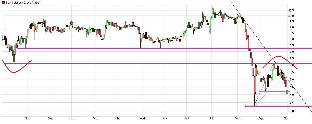Click the 17,5 price label on the price axis

(x=291, y=45)
